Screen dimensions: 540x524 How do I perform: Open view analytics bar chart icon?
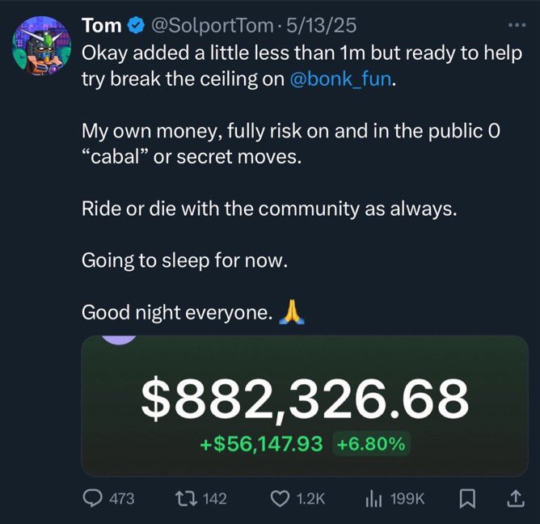373,499
